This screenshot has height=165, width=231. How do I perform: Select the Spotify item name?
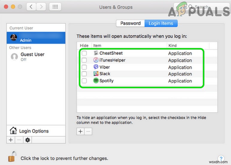107,81
